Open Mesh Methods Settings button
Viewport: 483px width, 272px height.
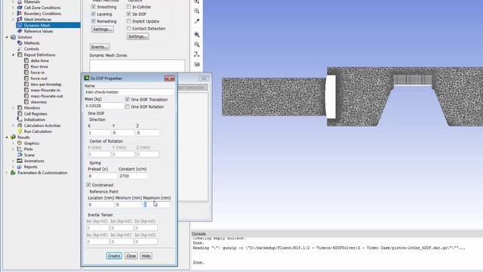103,29
